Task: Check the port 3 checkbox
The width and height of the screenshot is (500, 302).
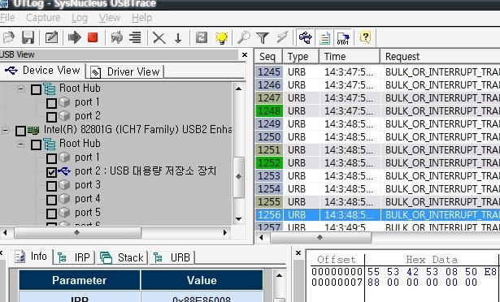Action: 51,186
